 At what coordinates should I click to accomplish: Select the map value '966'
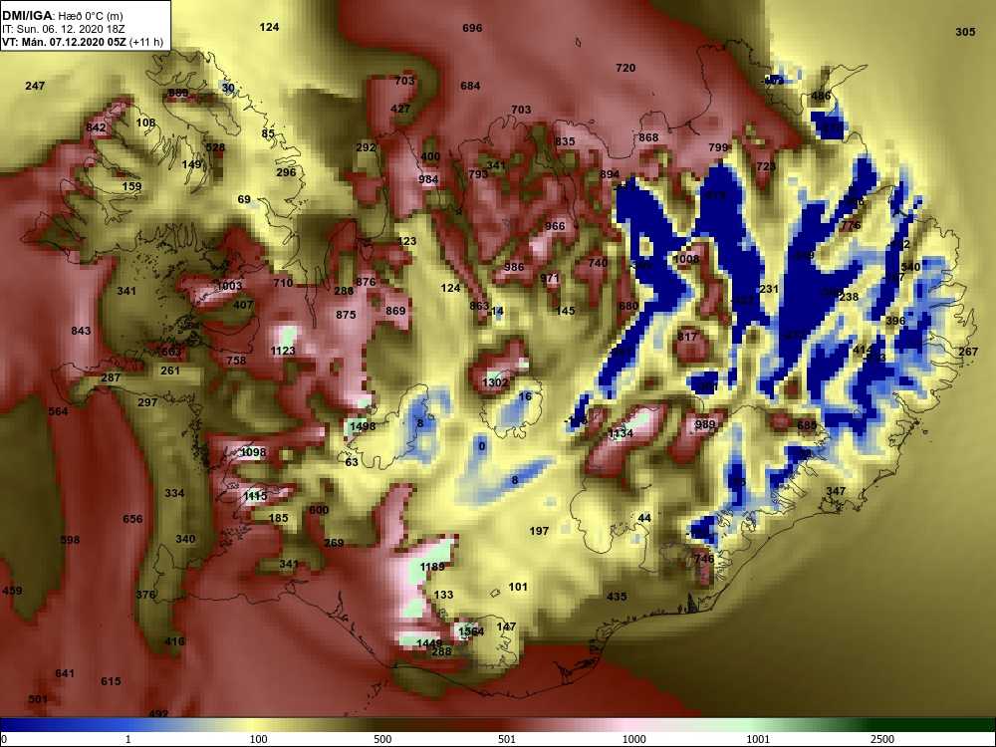(555, 226)
